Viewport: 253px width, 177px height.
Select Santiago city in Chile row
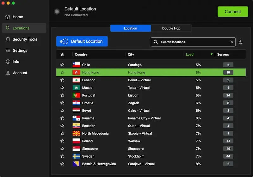click(135, 65)
